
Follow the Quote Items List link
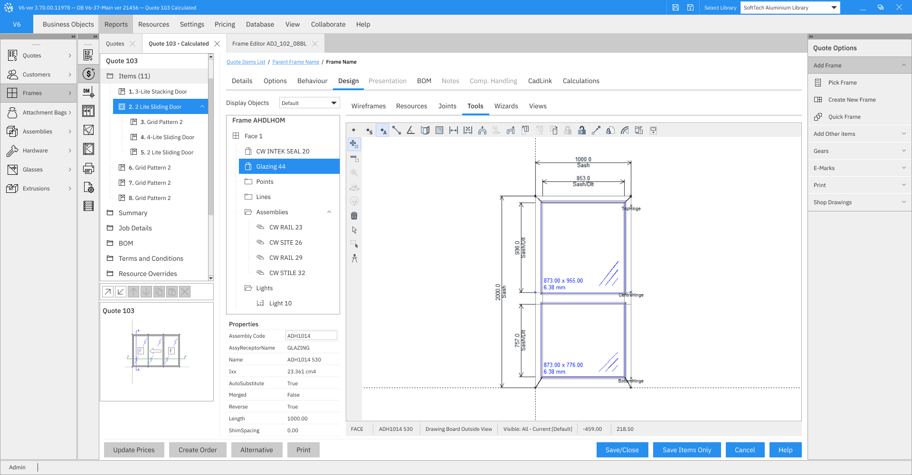click(x=246, y=62)
